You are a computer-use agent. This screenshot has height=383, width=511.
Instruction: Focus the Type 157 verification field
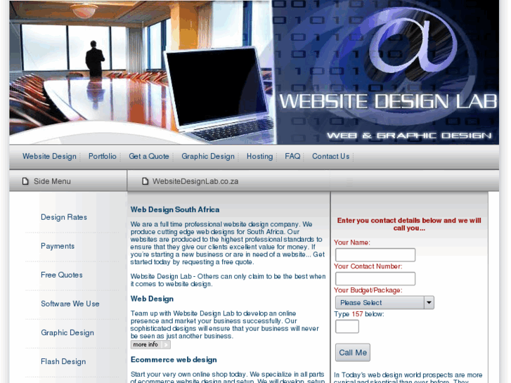pyautogui.click(x=347, y=326)
